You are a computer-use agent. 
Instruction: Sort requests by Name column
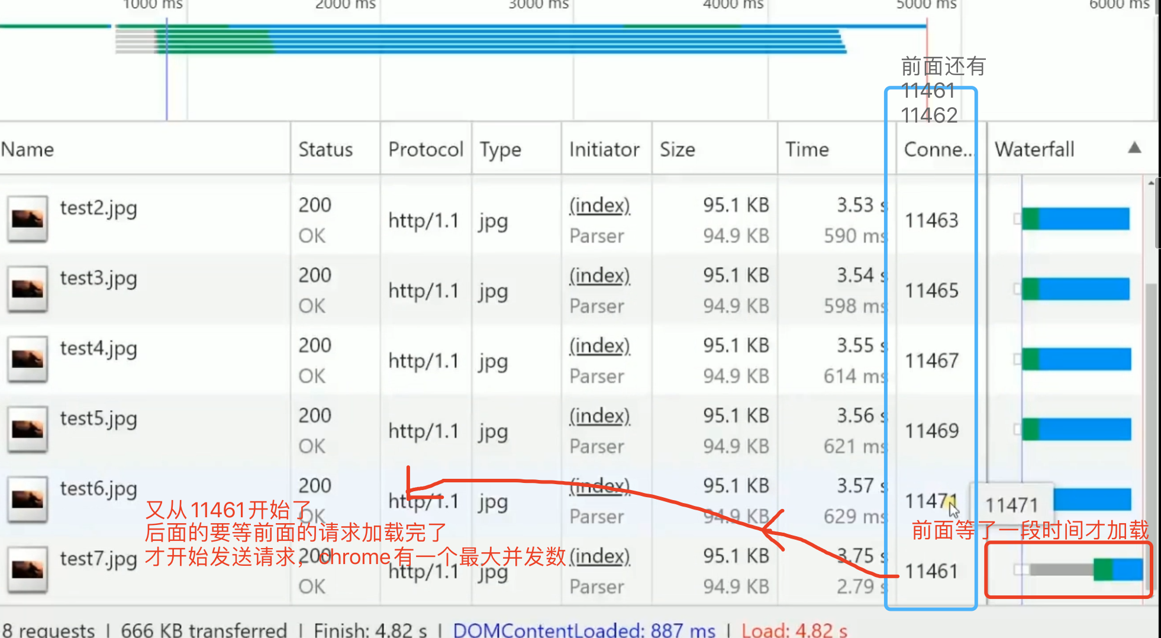[x=27, y=149]
